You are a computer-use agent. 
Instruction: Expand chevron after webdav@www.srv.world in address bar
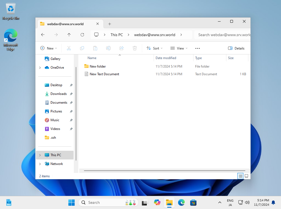tap(181, 35)
